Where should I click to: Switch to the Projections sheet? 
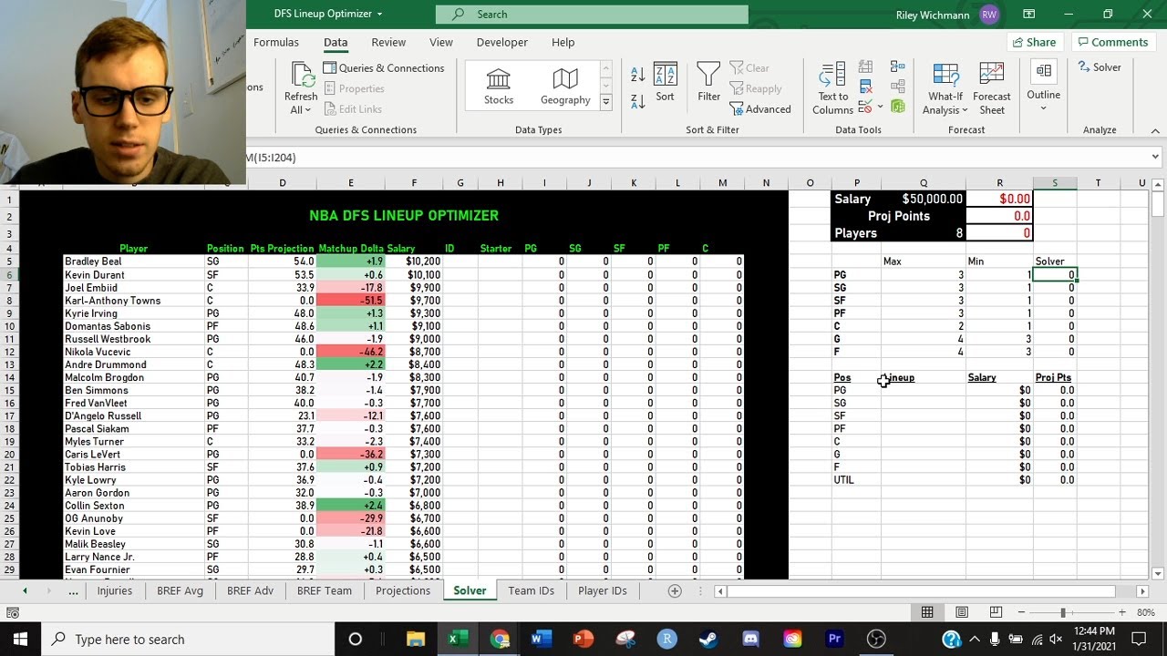click(403, 590)
